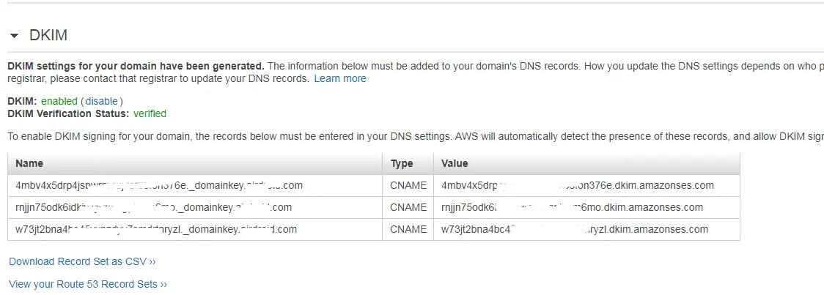Click the third row CNAME type cell
Viewport: 824px width, 295px height.
click(x=408, y=229)
